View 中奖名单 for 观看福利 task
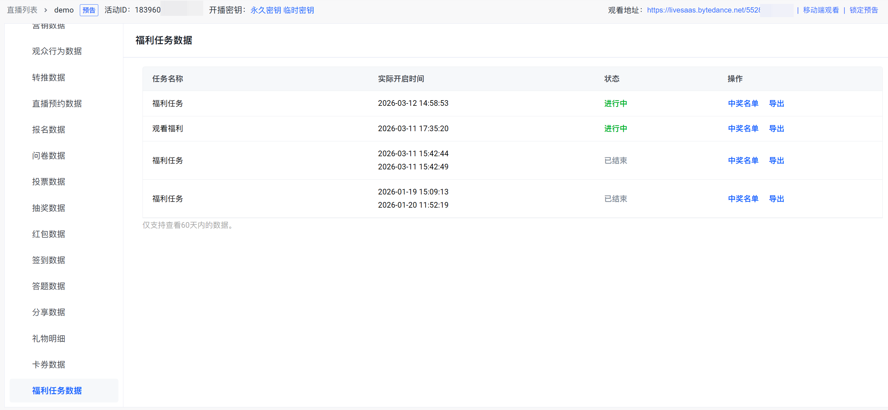888x410 pixels. tap(743, 129)
